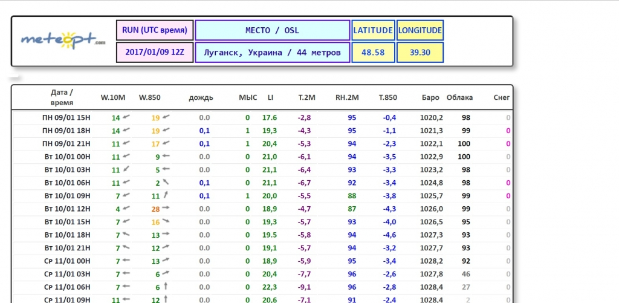Click the МЕСТО / OSL header box
Image resolution: width=619 pixels, height=303 pixels.
[x=273, y=30]
